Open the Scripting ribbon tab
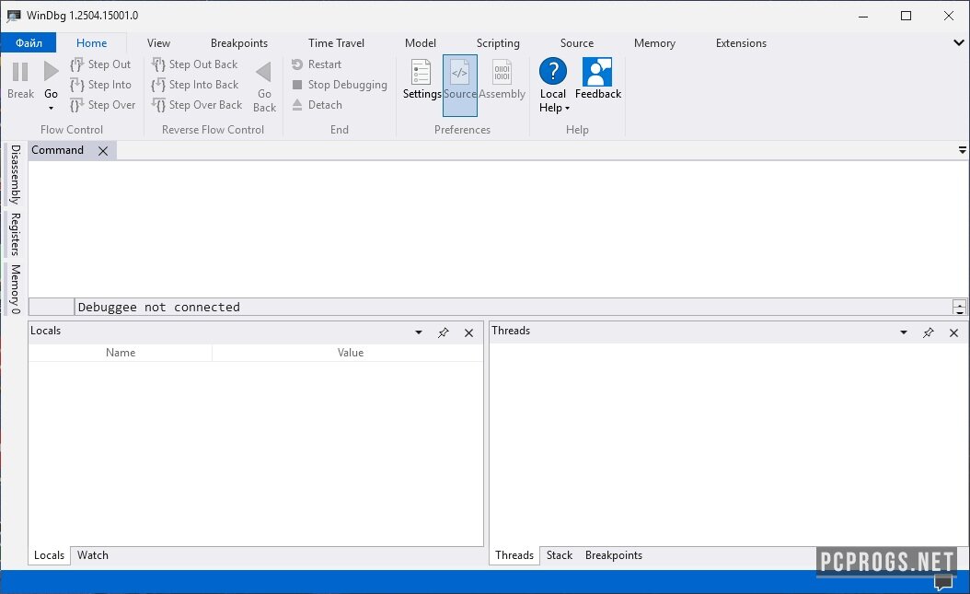This screenshot has height=594, width=970. 498,42
